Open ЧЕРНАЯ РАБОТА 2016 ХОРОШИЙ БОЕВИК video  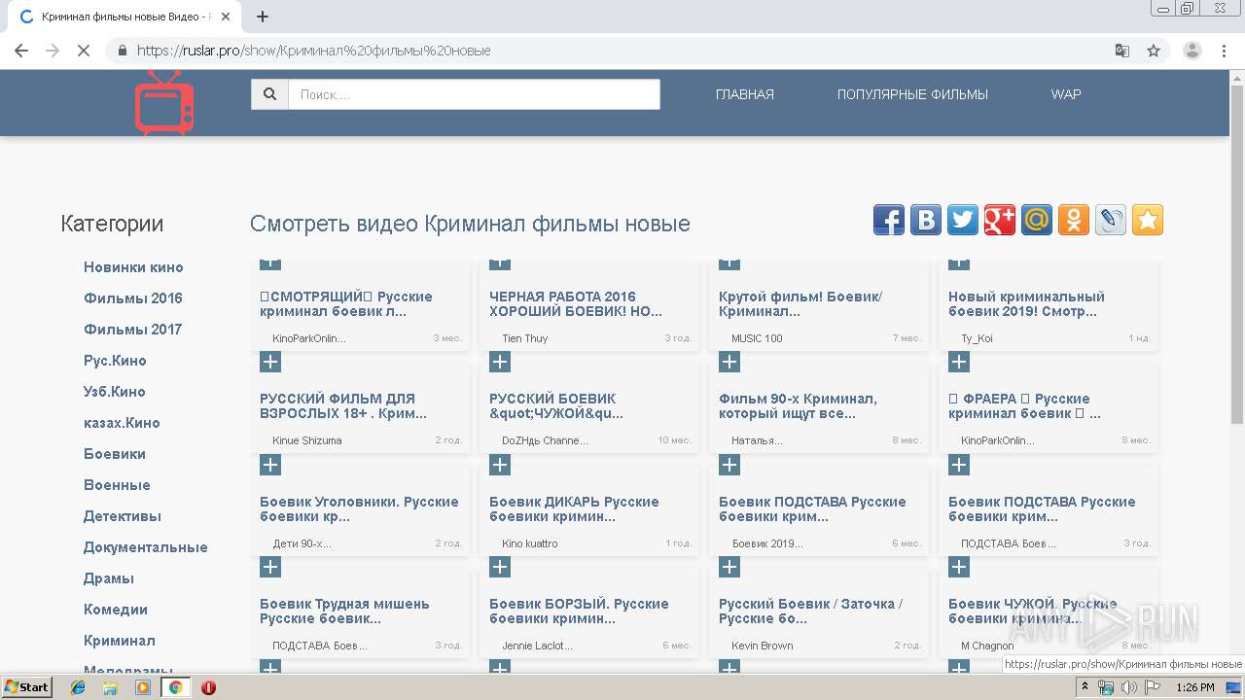(x=576, y=304)
